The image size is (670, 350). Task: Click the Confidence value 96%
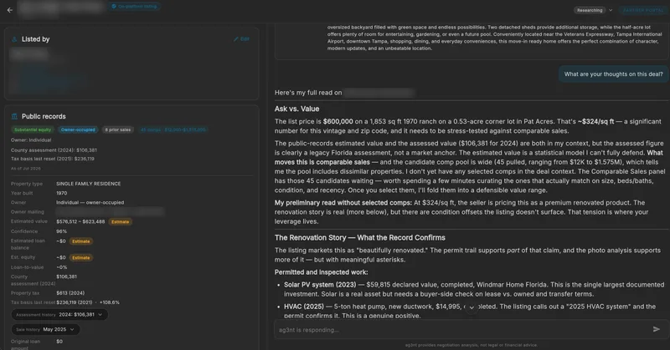61,231
